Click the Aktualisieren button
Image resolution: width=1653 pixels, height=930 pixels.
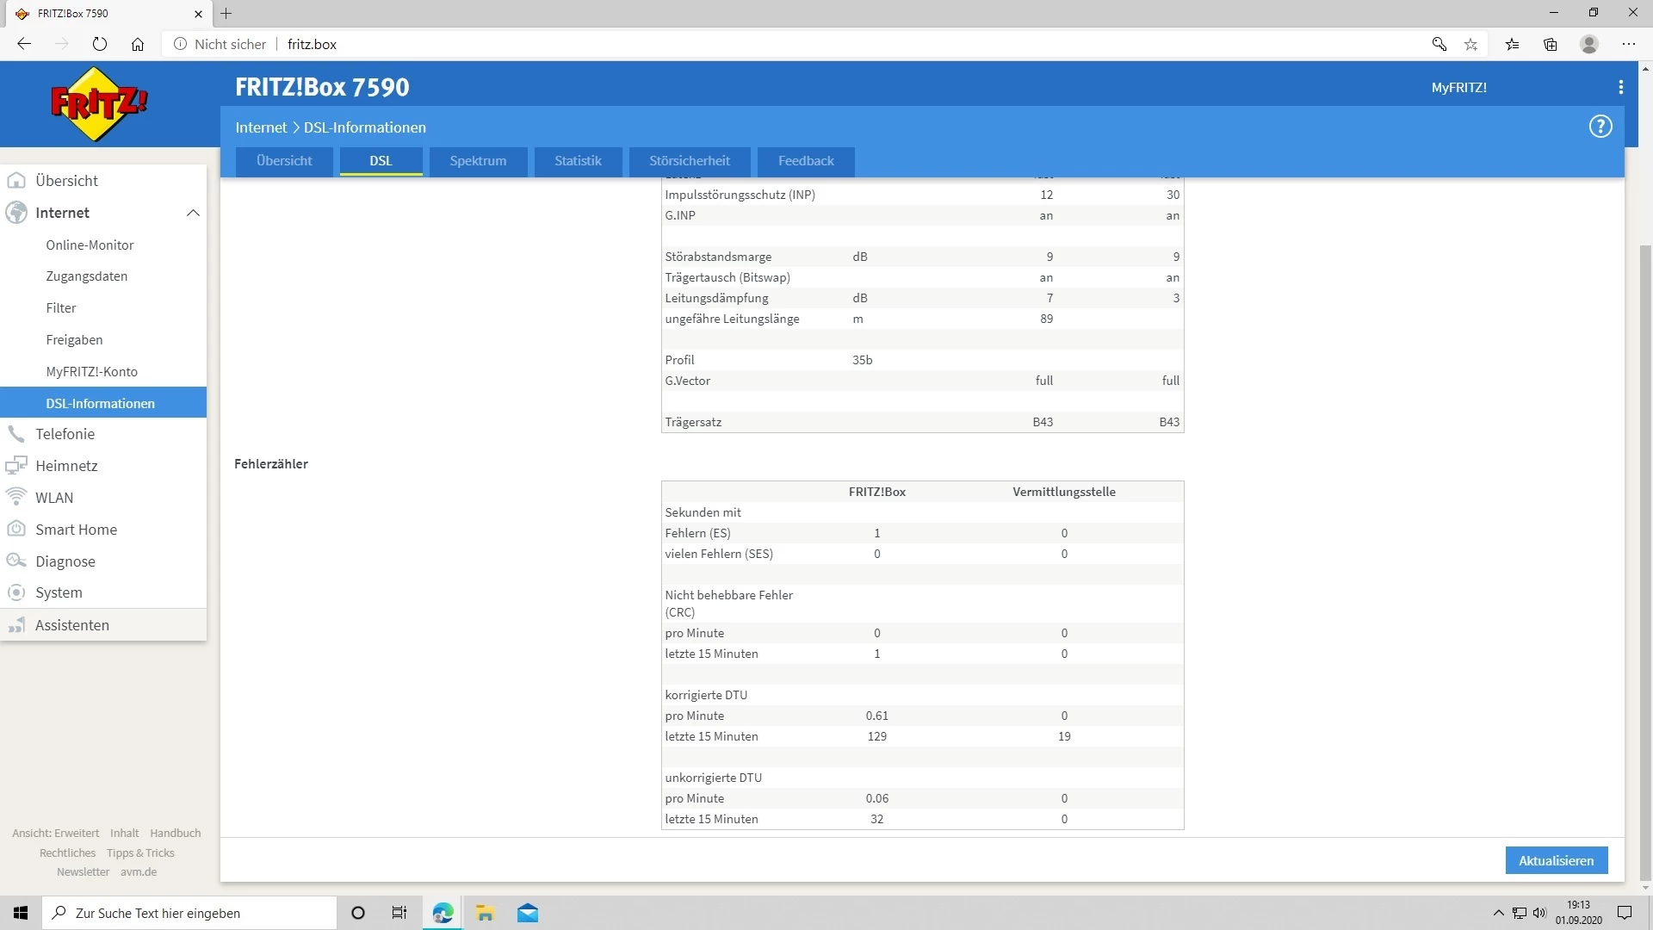(x=1556, y=860)
